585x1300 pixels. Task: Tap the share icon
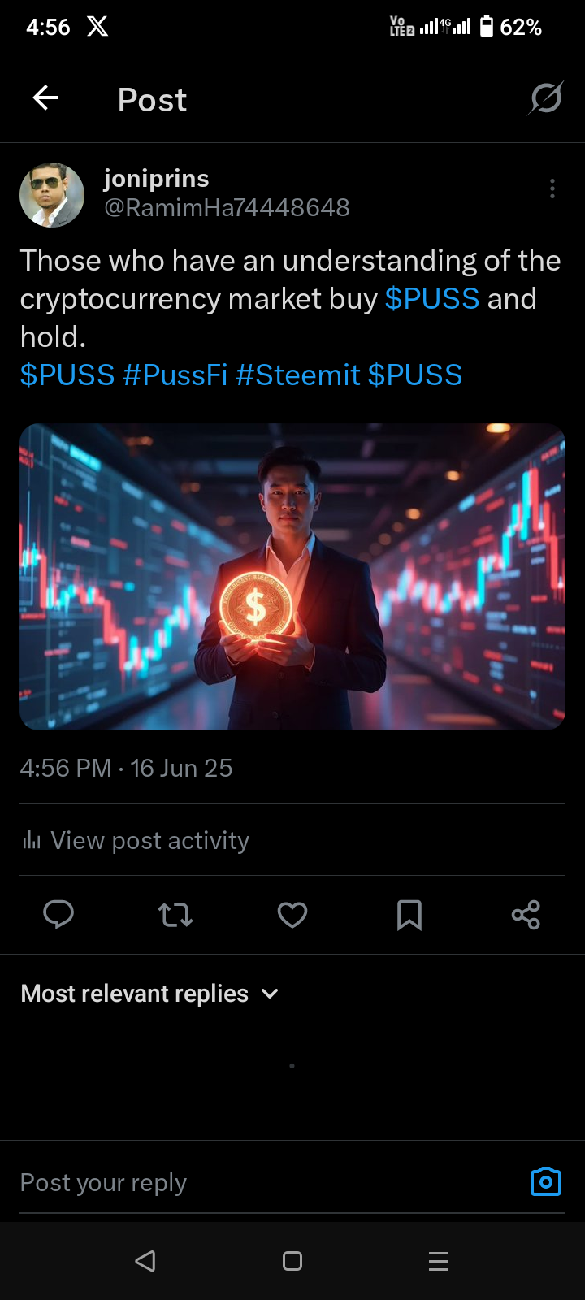526,915
